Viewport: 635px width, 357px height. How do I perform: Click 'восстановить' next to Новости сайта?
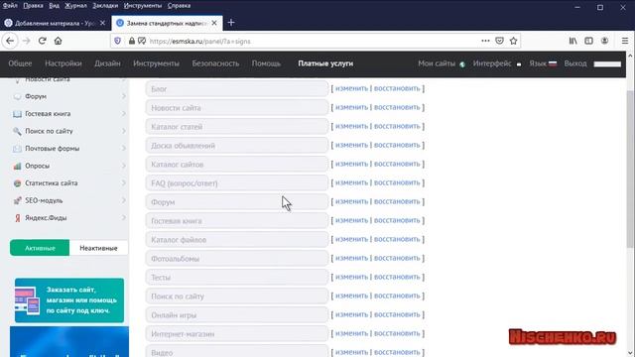pyautogui.click(x=397, y=107)
